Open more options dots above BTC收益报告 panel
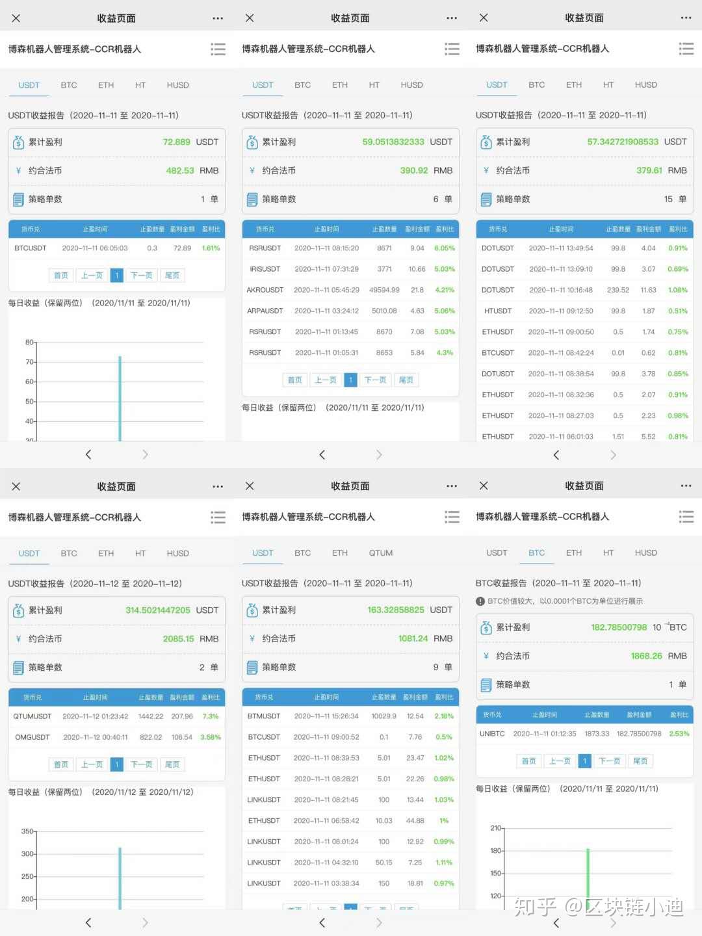Viewport: 702px width, 936px height. tap(686, 486)
